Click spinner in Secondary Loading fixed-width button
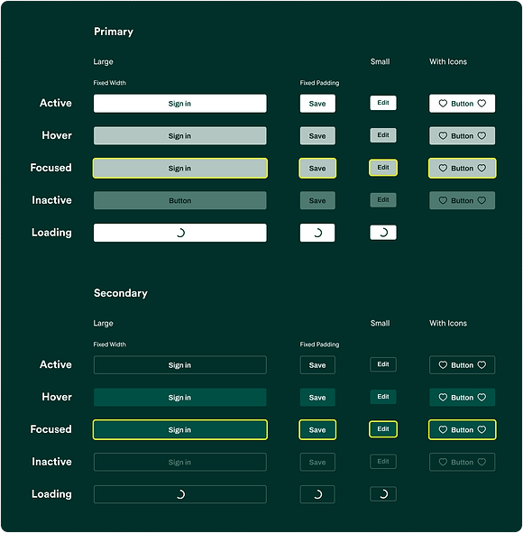Viewport: 523px width, 533px height. coord(180,494)
